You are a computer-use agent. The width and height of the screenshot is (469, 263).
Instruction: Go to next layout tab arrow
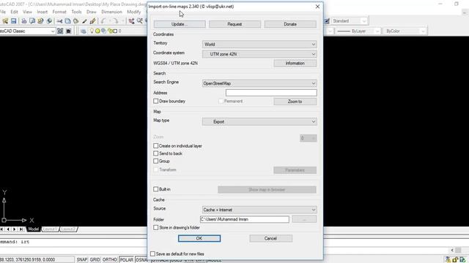(15, 229)
